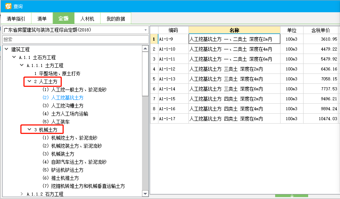
Task: Select (1) 人工挖一般土方、淤泥流砂
Action: pos(74,89)
